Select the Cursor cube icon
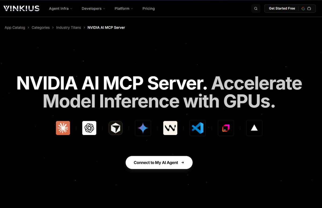This screenshot has width=322, height=208. click(x=115, y=128)
